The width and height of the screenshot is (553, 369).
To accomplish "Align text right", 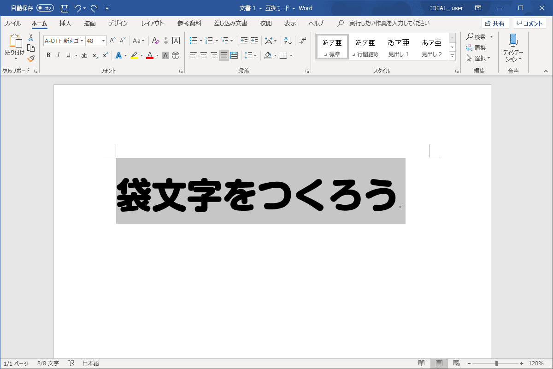I will (214, 55).
